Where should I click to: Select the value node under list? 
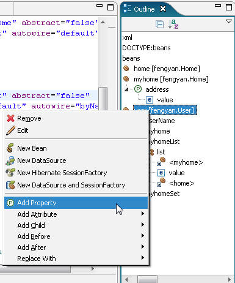[x=176, y=173]
